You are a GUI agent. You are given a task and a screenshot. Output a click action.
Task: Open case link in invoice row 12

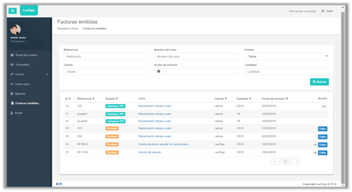[154, 121]
